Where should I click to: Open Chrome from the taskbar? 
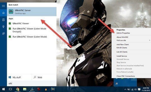click(18, 89)
